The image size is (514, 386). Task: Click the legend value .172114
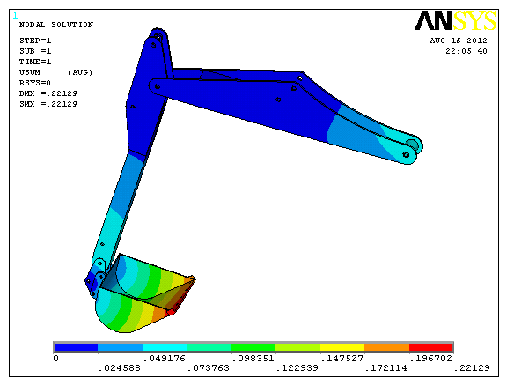tap(386, 368)
